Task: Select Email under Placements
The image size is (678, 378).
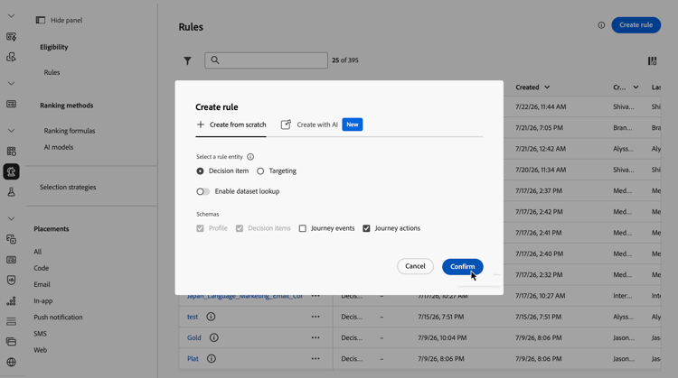Action: (42, 284)
